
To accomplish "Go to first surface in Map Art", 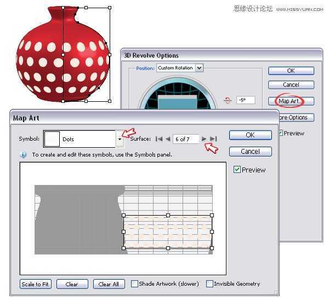I will click(x=159, y=139).
